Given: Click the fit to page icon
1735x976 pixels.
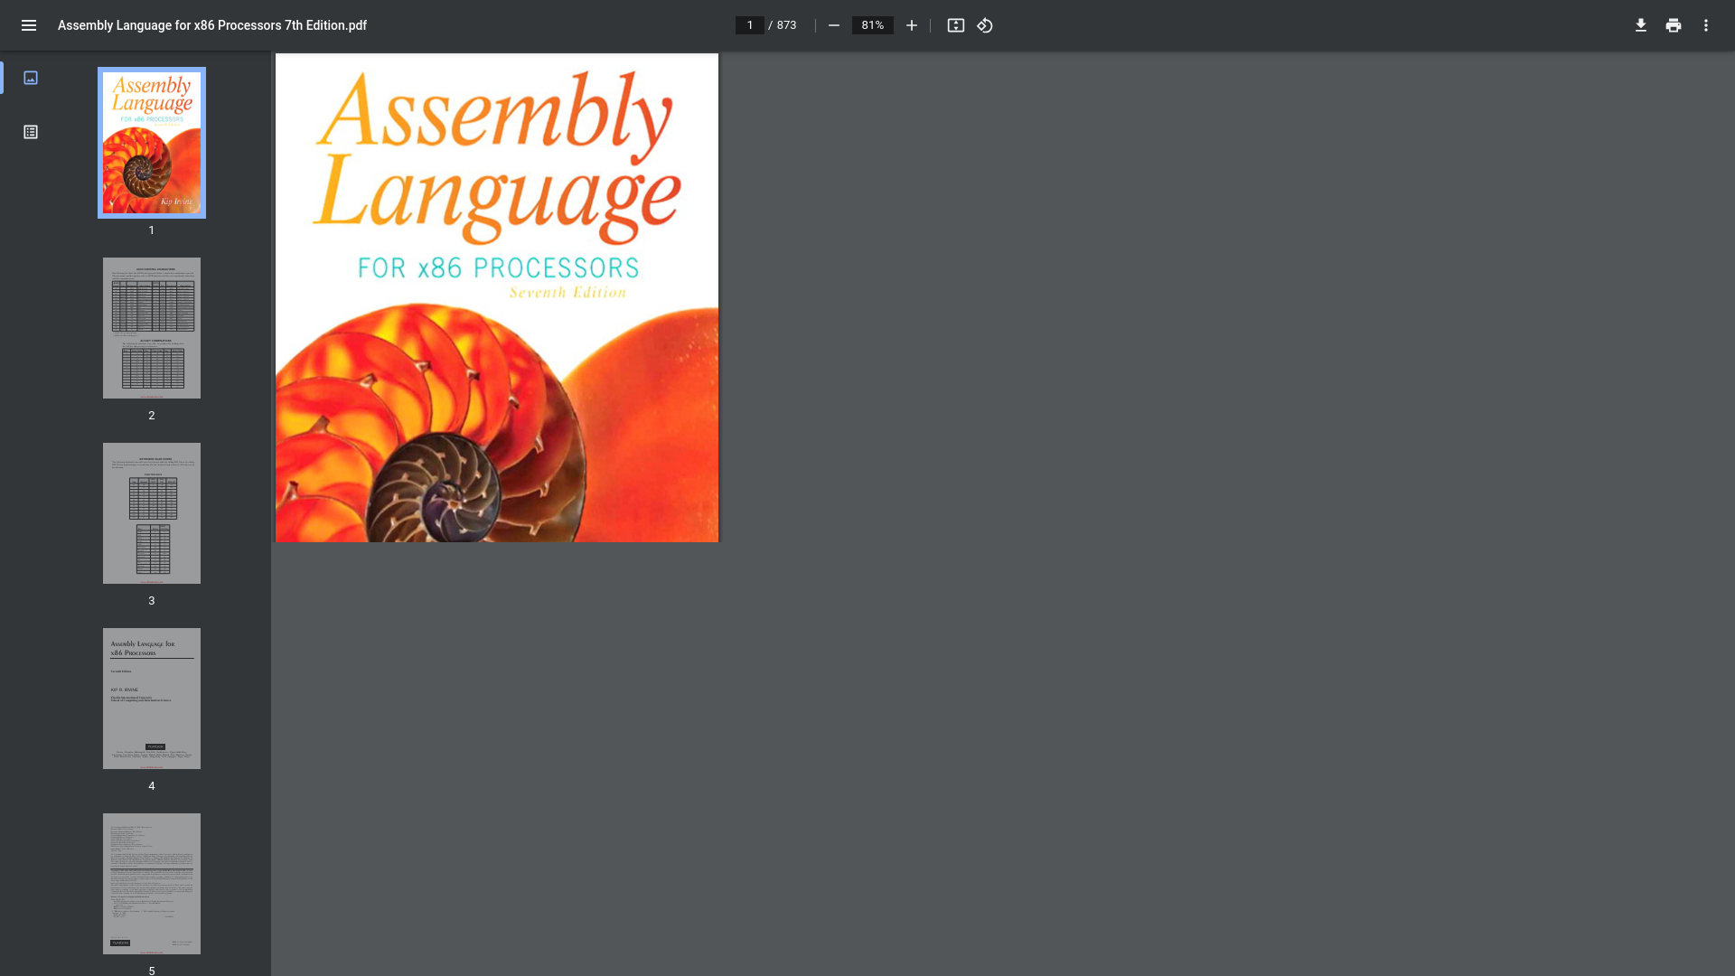Looking at the screenshot, I should pyautogui.click(x=956, y=25).
